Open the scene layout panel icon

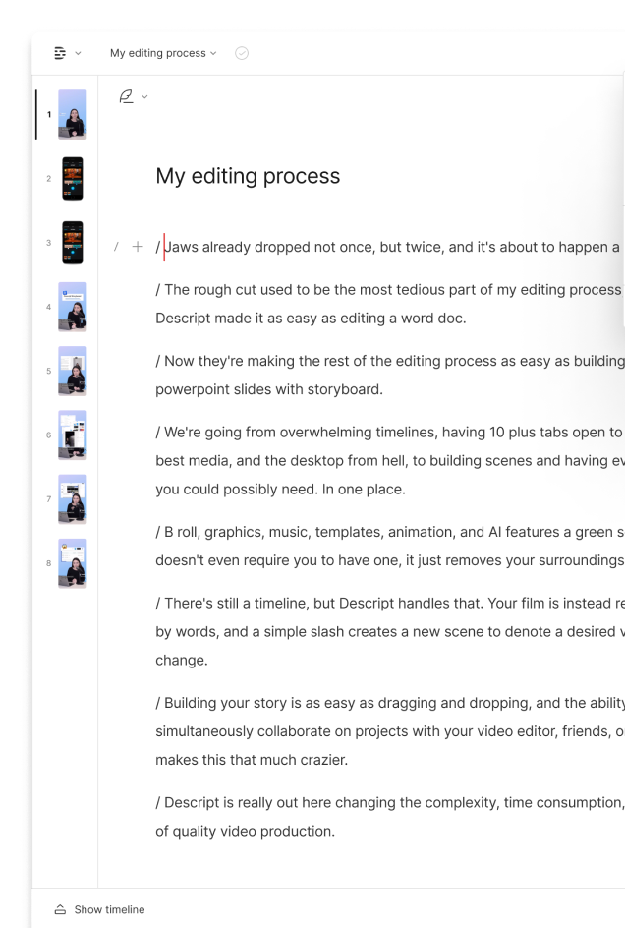point(60,53)
